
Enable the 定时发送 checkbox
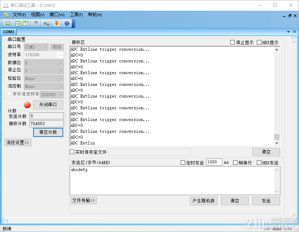pos(183,162)
